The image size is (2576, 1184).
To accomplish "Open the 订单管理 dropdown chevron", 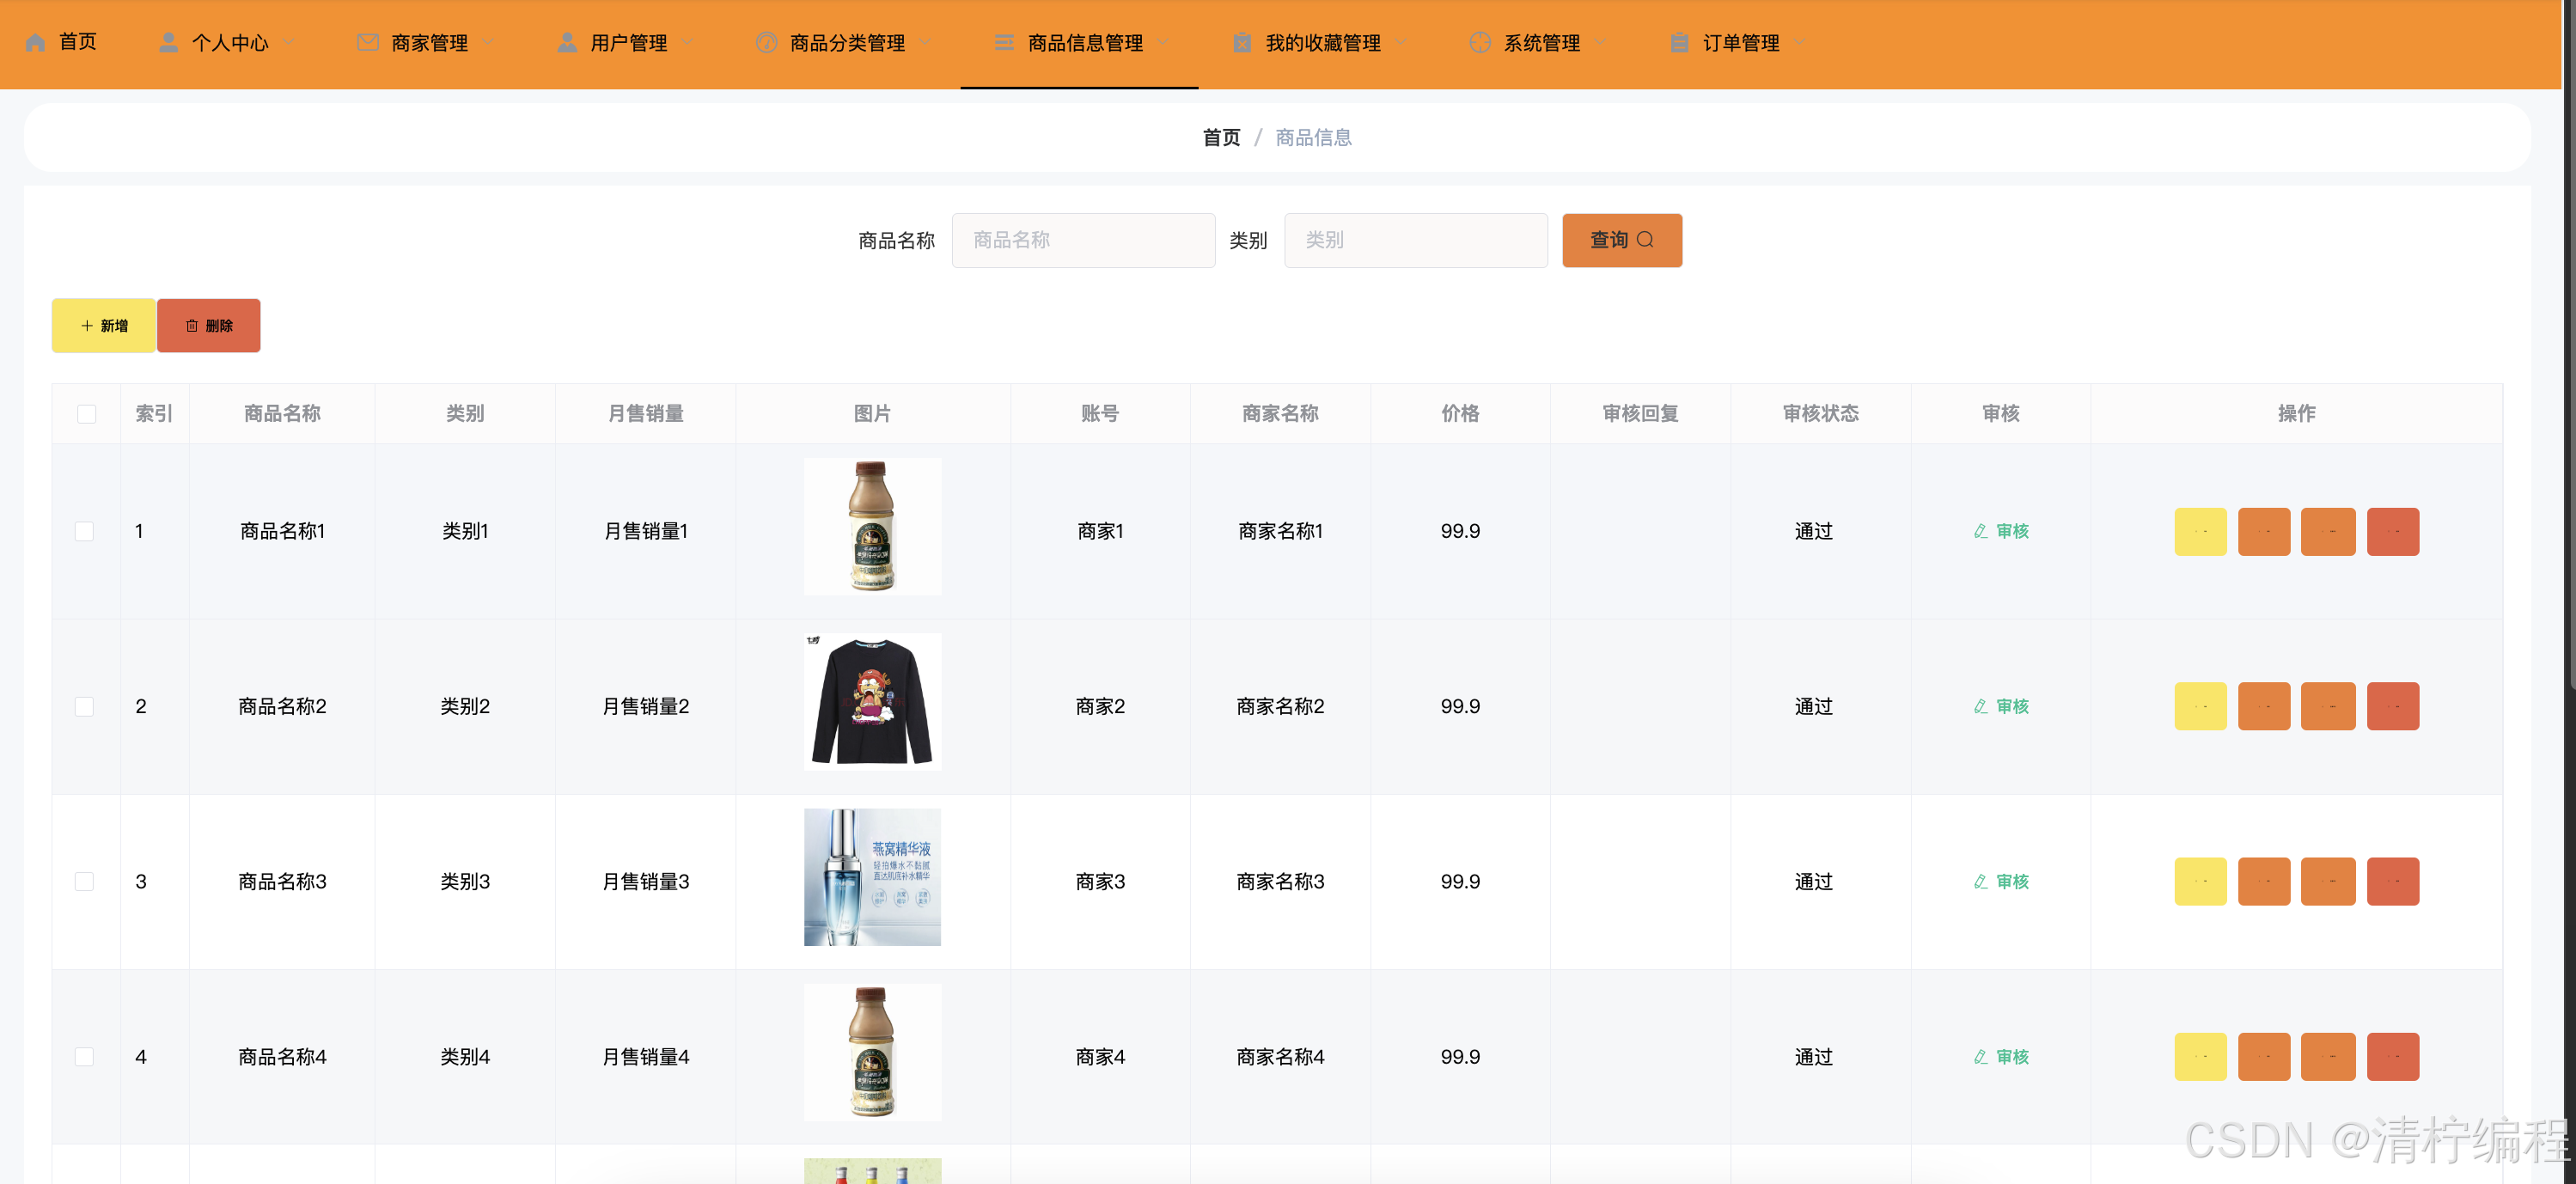I will (1799, 43).
